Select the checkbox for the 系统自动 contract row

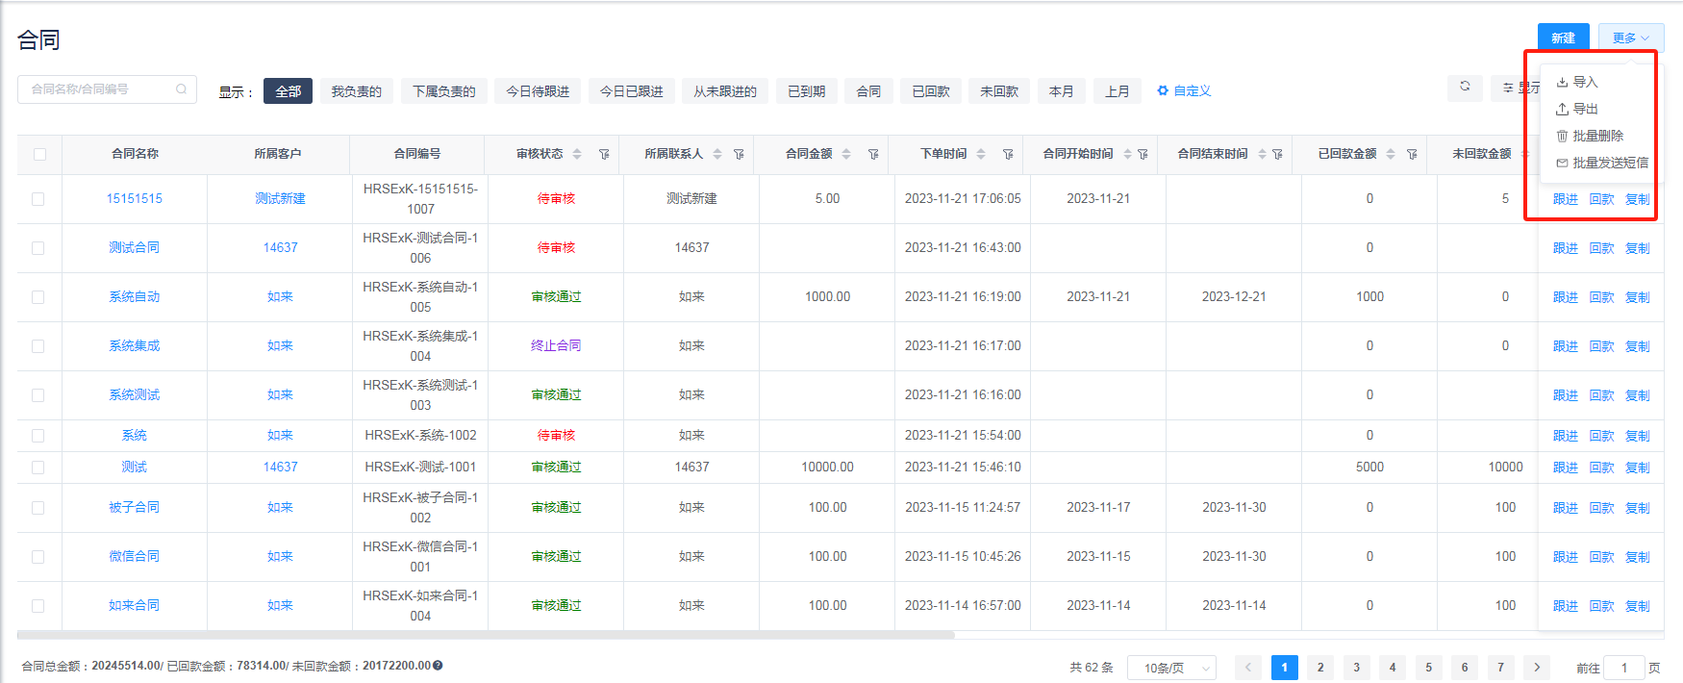pos(38,297)
